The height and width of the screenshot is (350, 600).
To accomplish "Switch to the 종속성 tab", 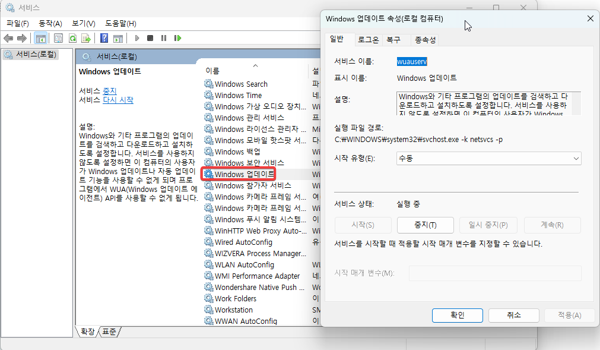I will (x=425, y=40).
